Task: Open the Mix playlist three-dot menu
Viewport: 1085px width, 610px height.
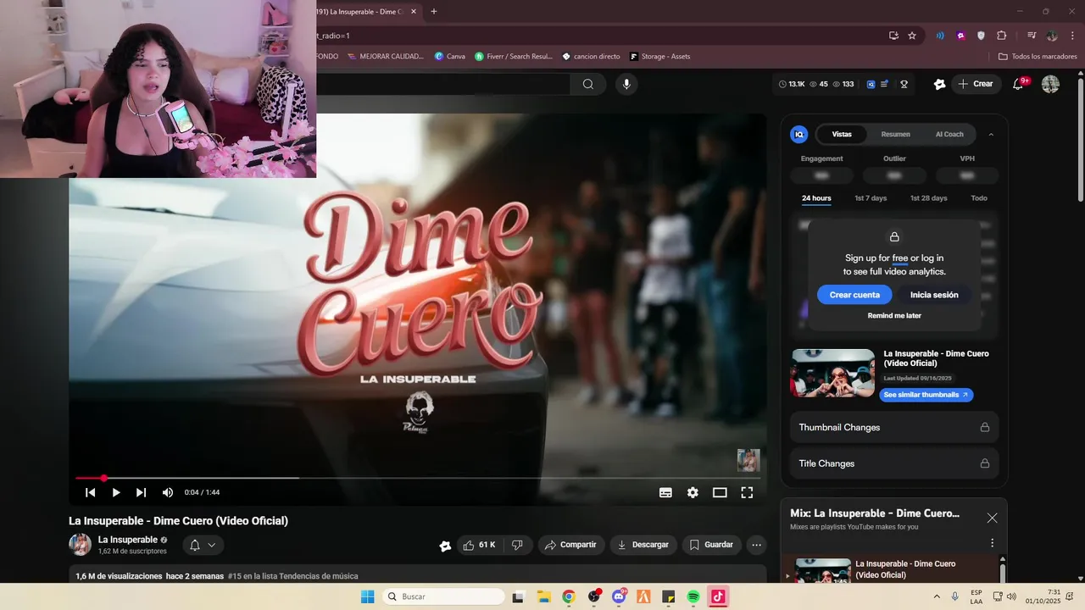Action: 992,543
